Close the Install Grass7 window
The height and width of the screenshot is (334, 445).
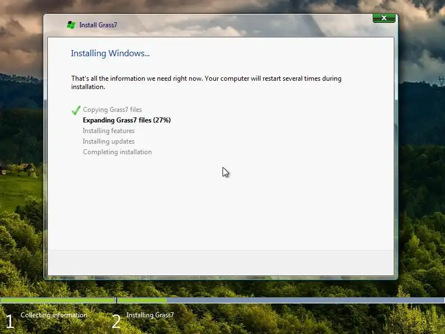coord(384,18)
